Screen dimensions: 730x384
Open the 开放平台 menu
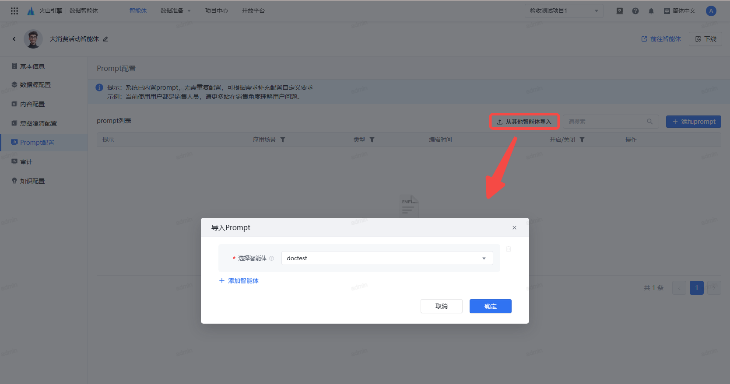coord(253,11)
